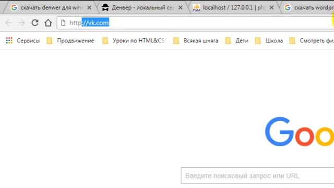Screen dimensions: 334x188
Task: Close the скачать denwer для win tab
Action: pyautogui.click(x=89, y=8)
